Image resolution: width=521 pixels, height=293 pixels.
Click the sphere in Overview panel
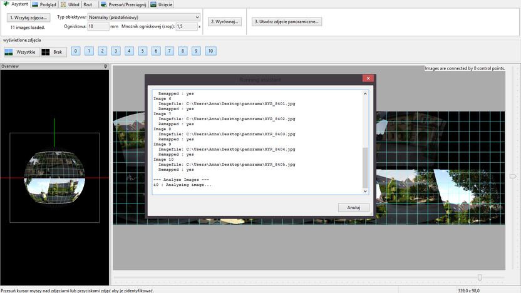(54, 177)
